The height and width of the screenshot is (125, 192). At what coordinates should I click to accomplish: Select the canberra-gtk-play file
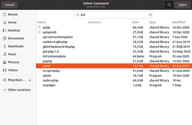click(114, 42)
